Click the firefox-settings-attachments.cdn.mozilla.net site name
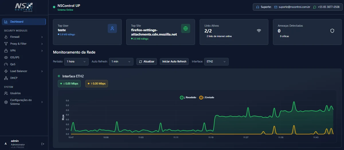 pyautogui.click(x=154, y=32)
